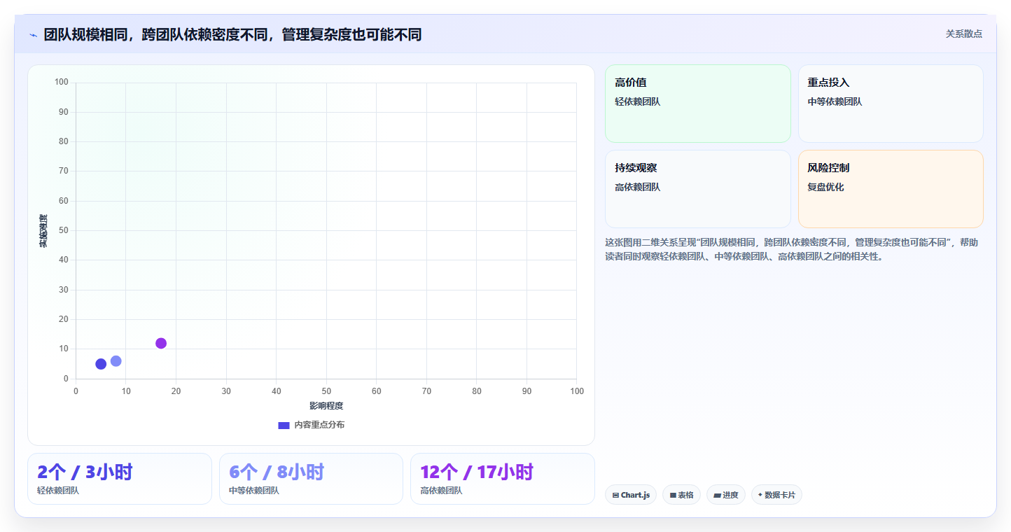
Task: Click the x-axis tick label 100
Action: coord(577,391)
